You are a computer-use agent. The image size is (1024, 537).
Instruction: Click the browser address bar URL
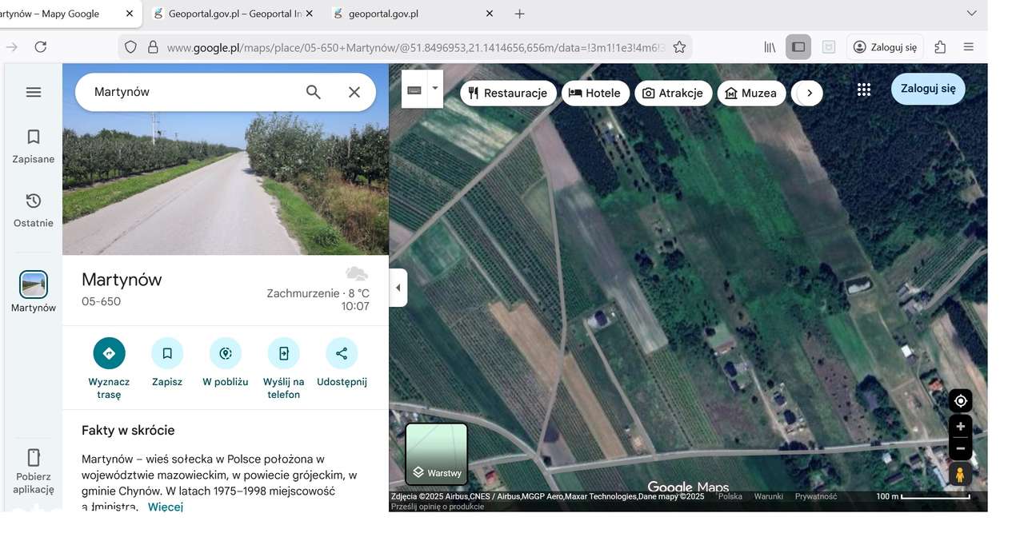click(416, 47)
